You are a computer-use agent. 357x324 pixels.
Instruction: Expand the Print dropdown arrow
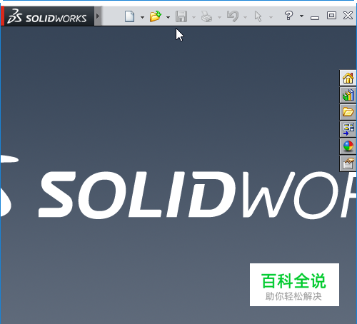click(x=219, y=17)
